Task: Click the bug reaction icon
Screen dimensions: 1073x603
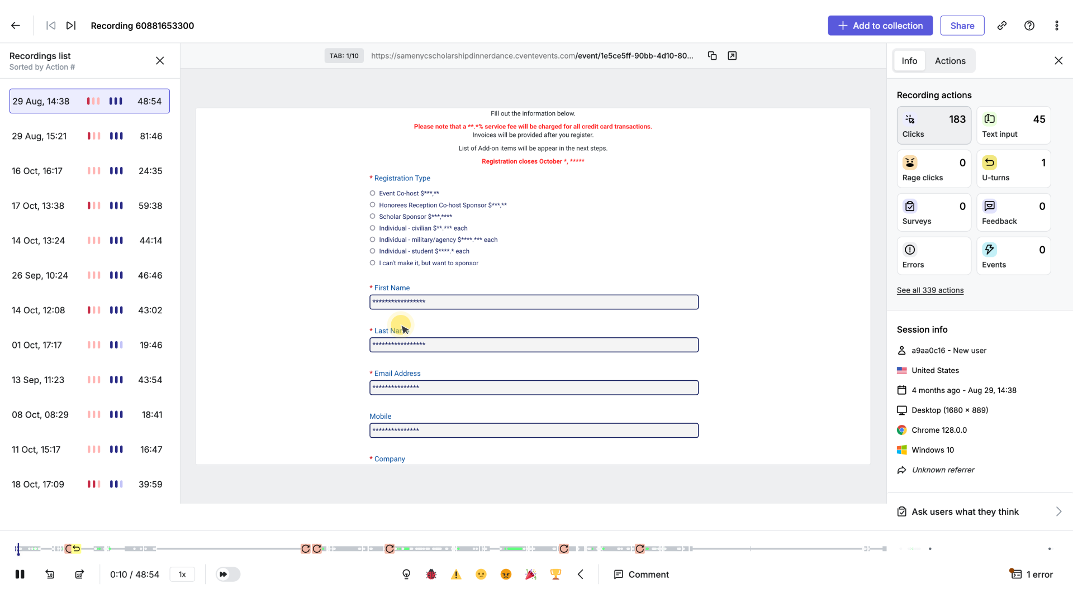Action: click(x=431, y=575)
